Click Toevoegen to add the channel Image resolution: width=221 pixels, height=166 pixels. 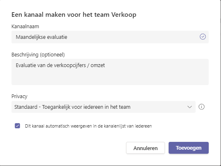189,148
